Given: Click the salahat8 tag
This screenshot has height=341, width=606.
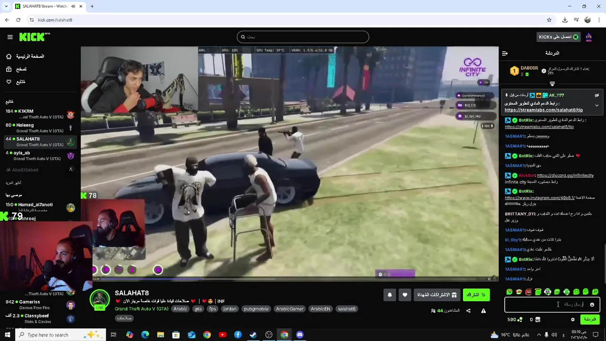Looking at the screenshot, I should coord(347,309).
